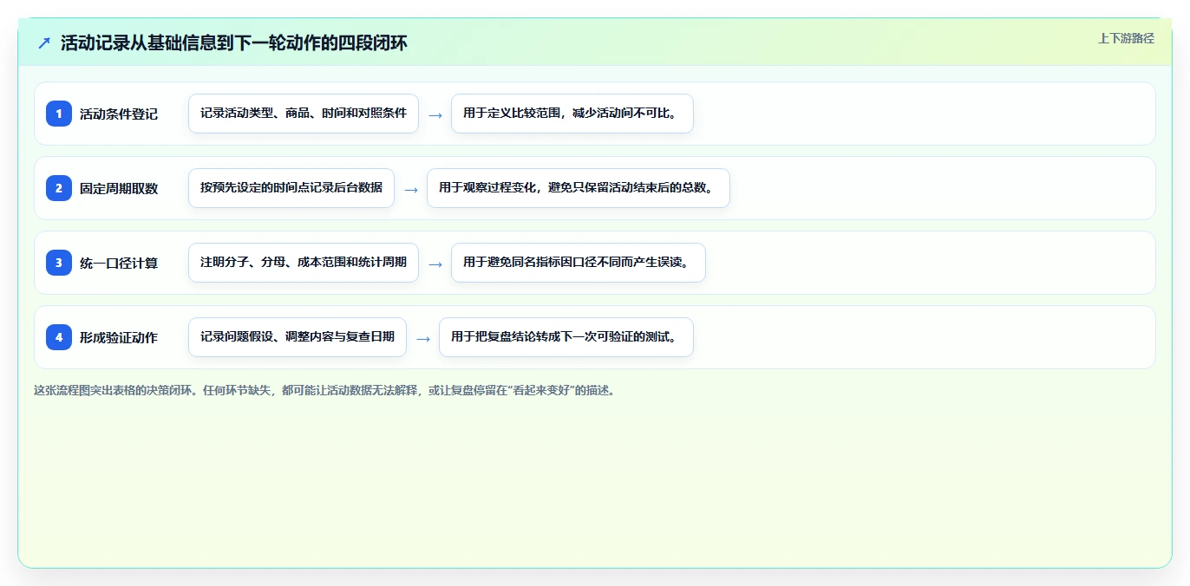Select the step 4 number badge
Image resolution: width=1190 pixels, height=586 pixels.
[59, 337]
